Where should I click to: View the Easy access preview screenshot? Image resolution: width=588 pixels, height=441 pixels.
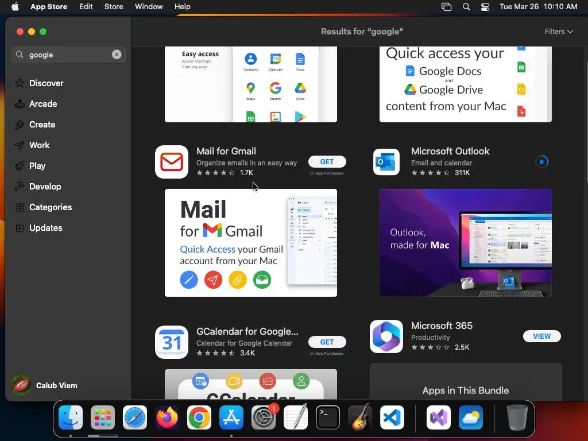pyautogui.click(x=251, y=84)
